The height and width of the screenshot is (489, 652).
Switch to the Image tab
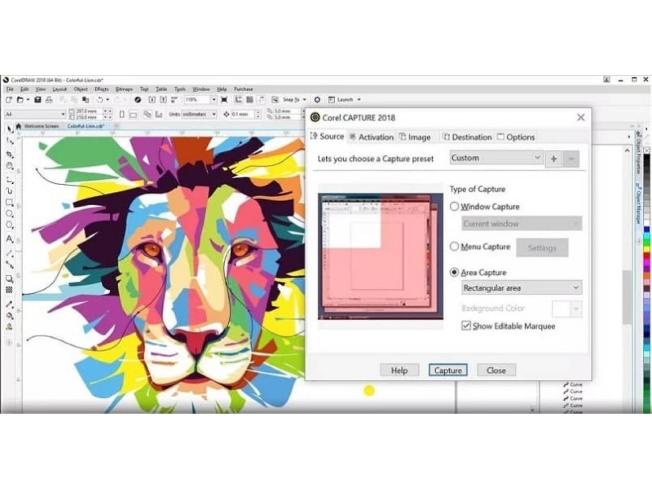pyautogui.click(x=415, y=137)
